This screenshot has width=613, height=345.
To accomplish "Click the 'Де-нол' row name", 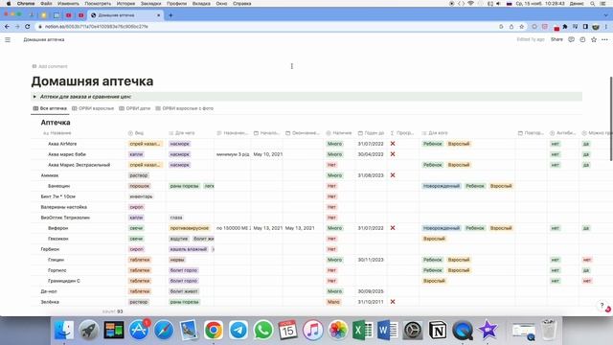I will pyautogui.click(x=49, y=291).
